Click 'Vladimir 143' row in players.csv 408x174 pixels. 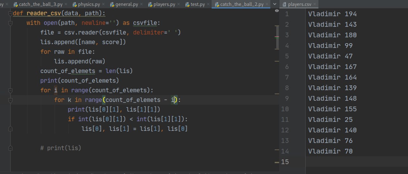point(332,24)
